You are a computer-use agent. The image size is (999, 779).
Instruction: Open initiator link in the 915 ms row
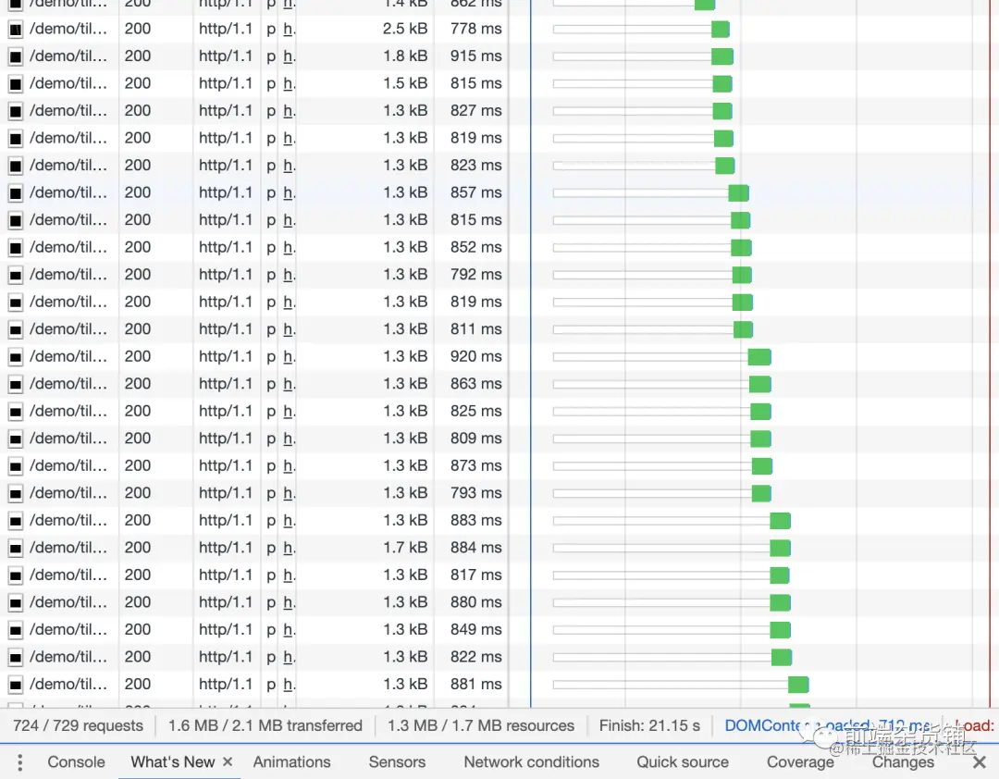click(289, 56)
